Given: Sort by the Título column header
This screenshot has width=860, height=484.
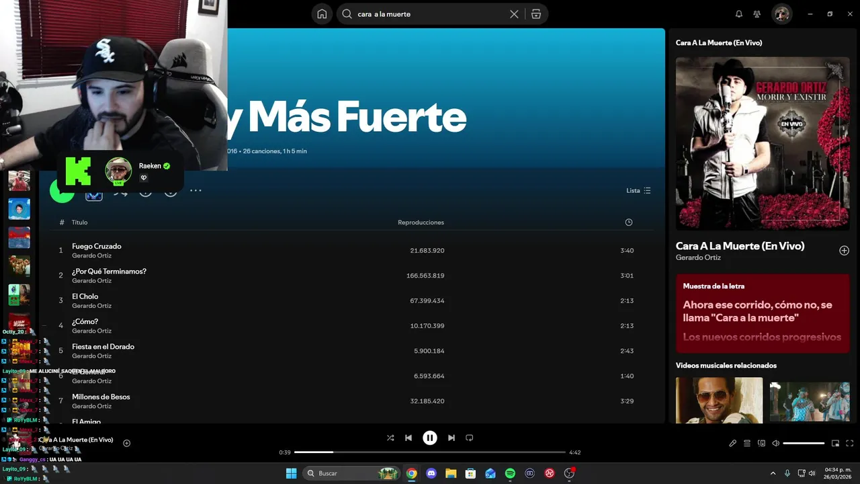Looking at the screenshot, I should (x=80, y=223).
